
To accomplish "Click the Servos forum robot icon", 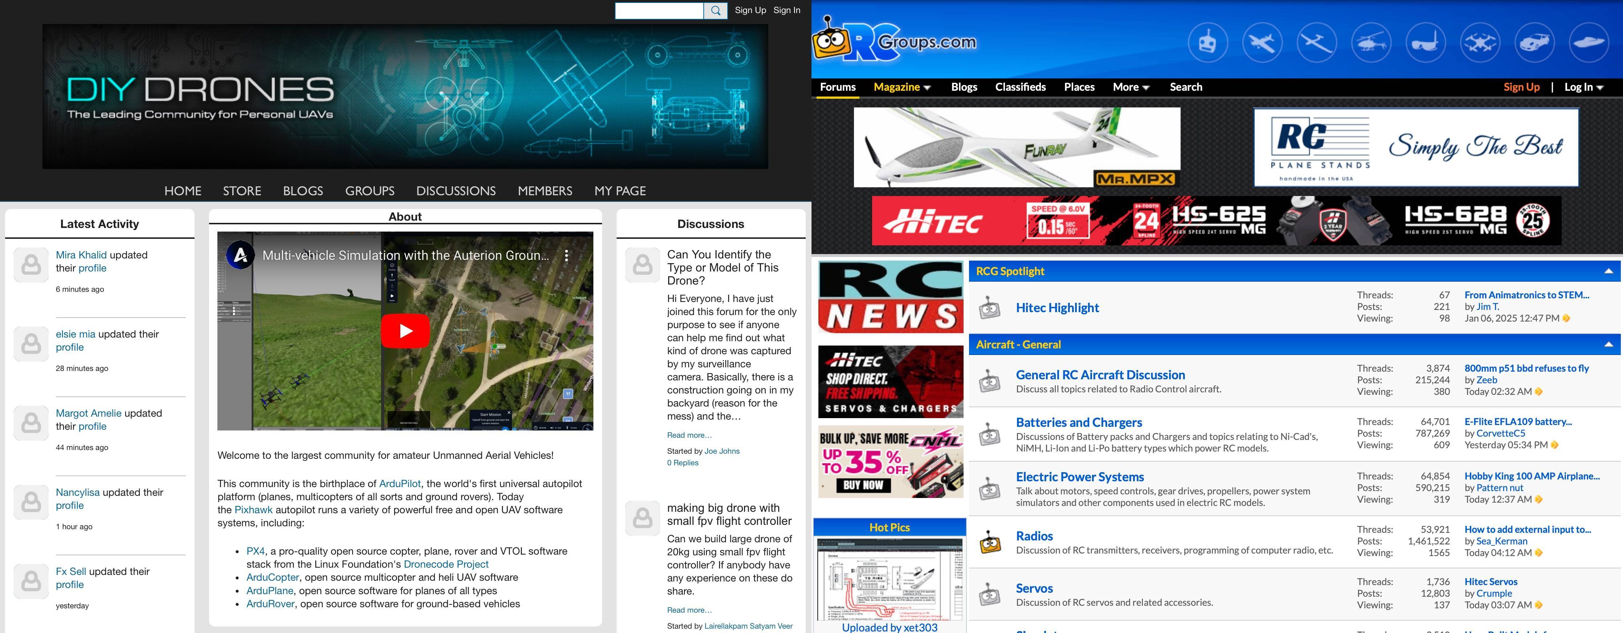I will point(990,594).
